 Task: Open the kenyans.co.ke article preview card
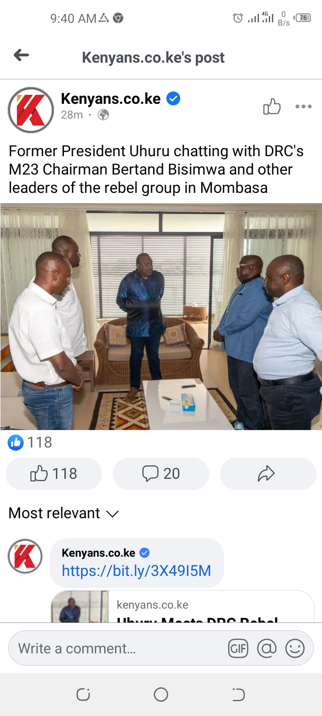coord(182,607)
